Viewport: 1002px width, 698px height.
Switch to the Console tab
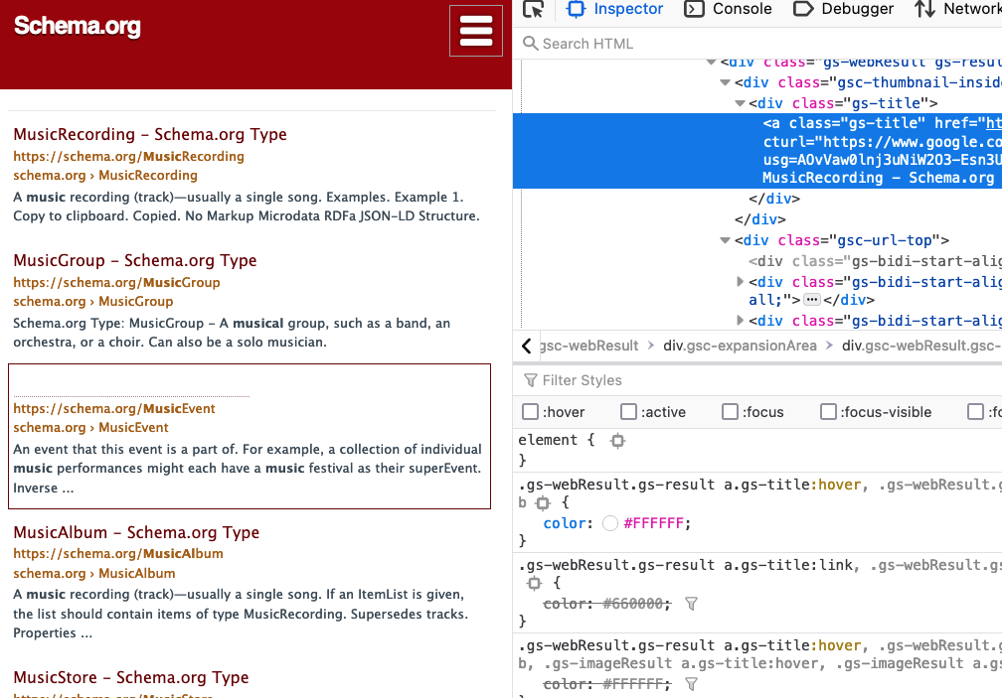(728, 9)
